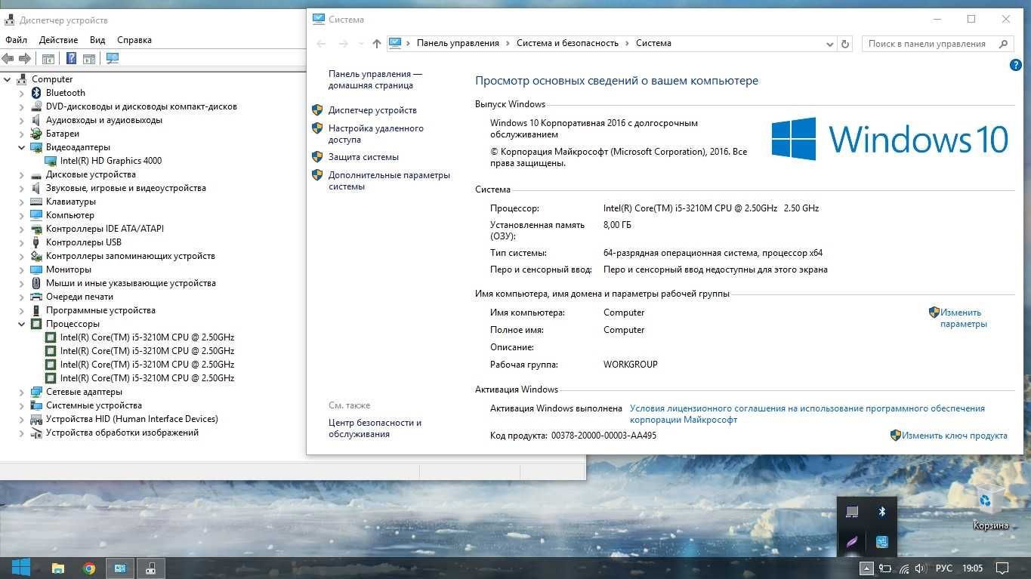
Task: Select Устройства обработки изображений tree item
Action: point(122,433)
